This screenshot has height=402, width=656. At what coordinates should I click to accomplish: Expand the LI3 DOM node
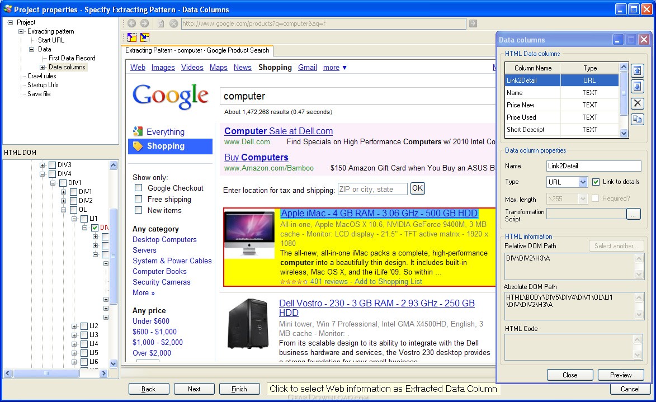tap(74, 335)
